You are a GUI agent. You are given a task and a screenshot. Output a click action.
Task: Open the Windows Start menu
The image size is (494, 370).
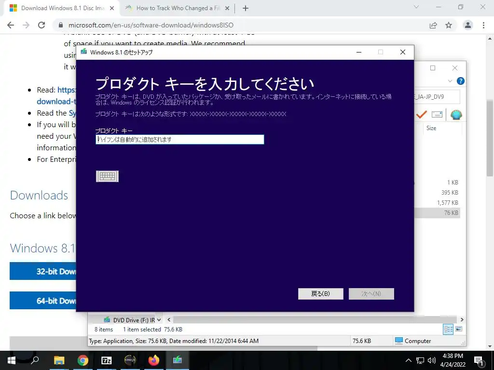pos(12,360)
